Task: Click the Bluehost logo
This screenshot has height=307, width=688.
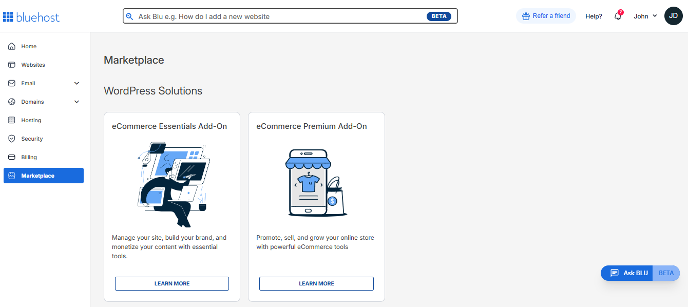Action: click(31, 16)
